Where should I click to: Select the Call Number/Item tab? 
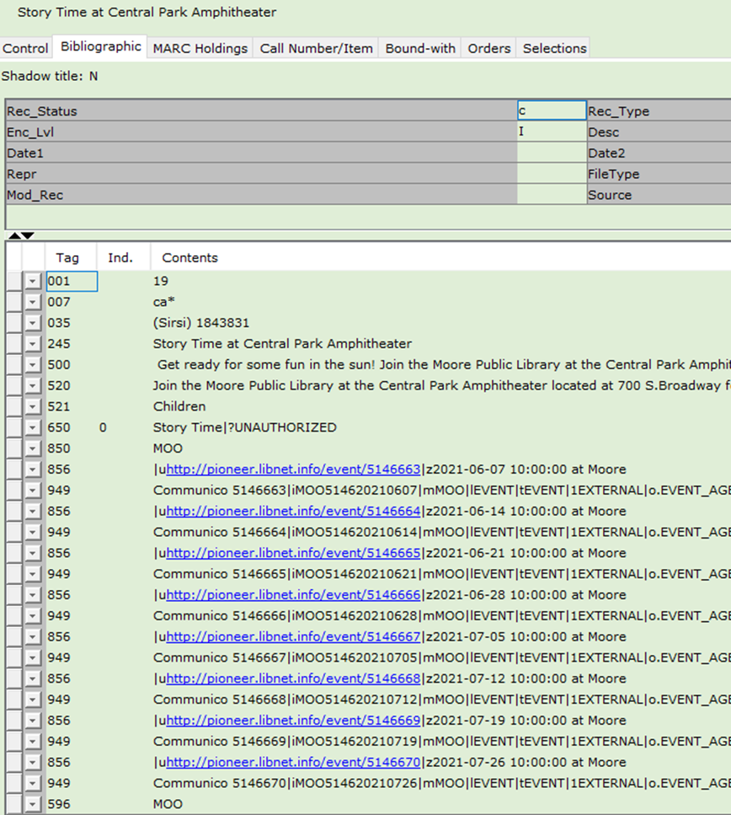click(x=316, y=48)
